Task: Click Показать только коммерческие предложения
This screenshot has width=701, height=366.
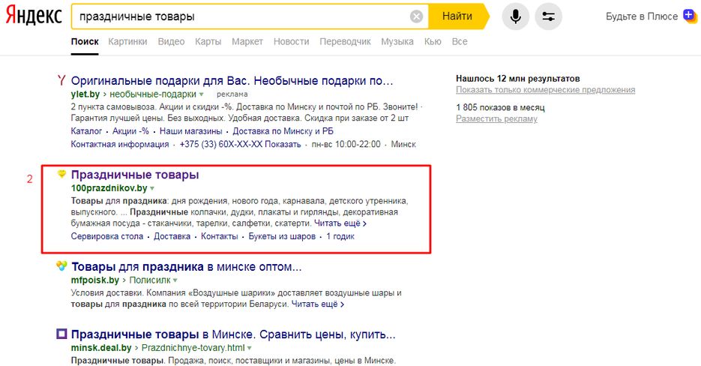Action: click(x=545, y=90)
